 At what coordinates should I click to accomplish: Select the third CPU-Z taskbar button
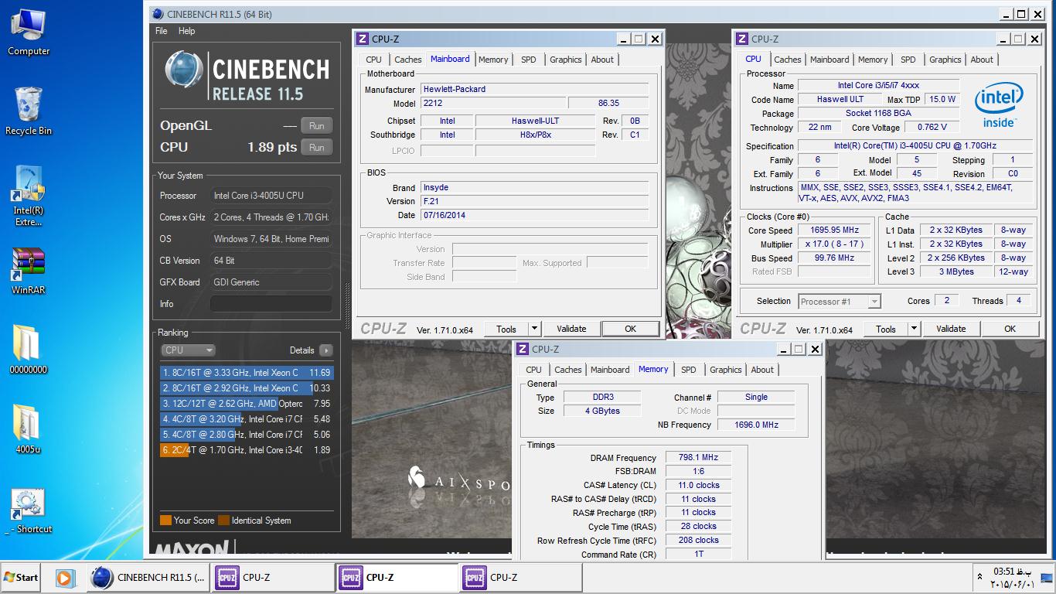(x=520, y=577)
